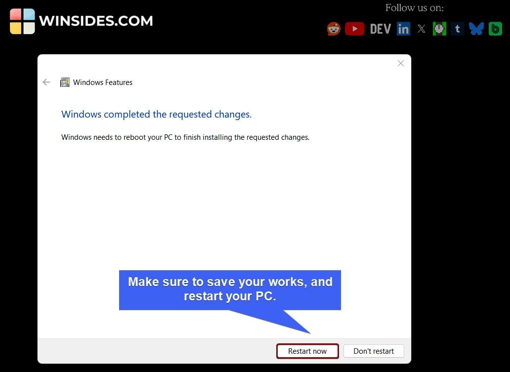Click the green 'b' social icon
The height and width of the screenshot is (372, 510).
tap(495, 29)
